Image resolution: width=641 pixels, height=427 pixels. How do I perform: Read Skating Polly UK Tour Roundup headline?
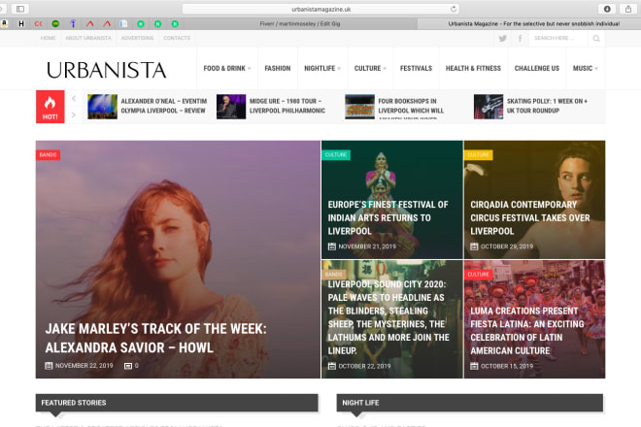pos(547,106)
